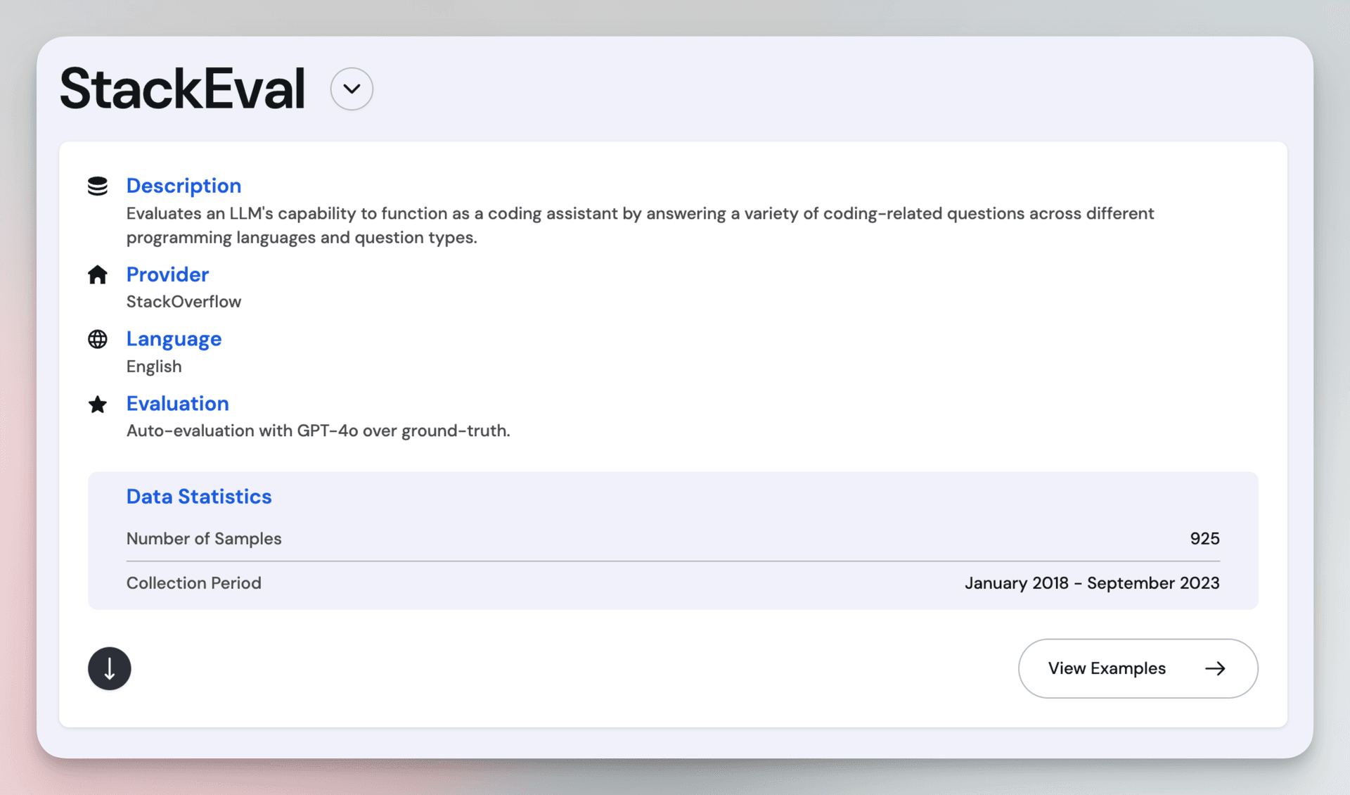Screen dimensions: 1350x795
Task: Click the StackOverflow provider text
Action: 184,302
